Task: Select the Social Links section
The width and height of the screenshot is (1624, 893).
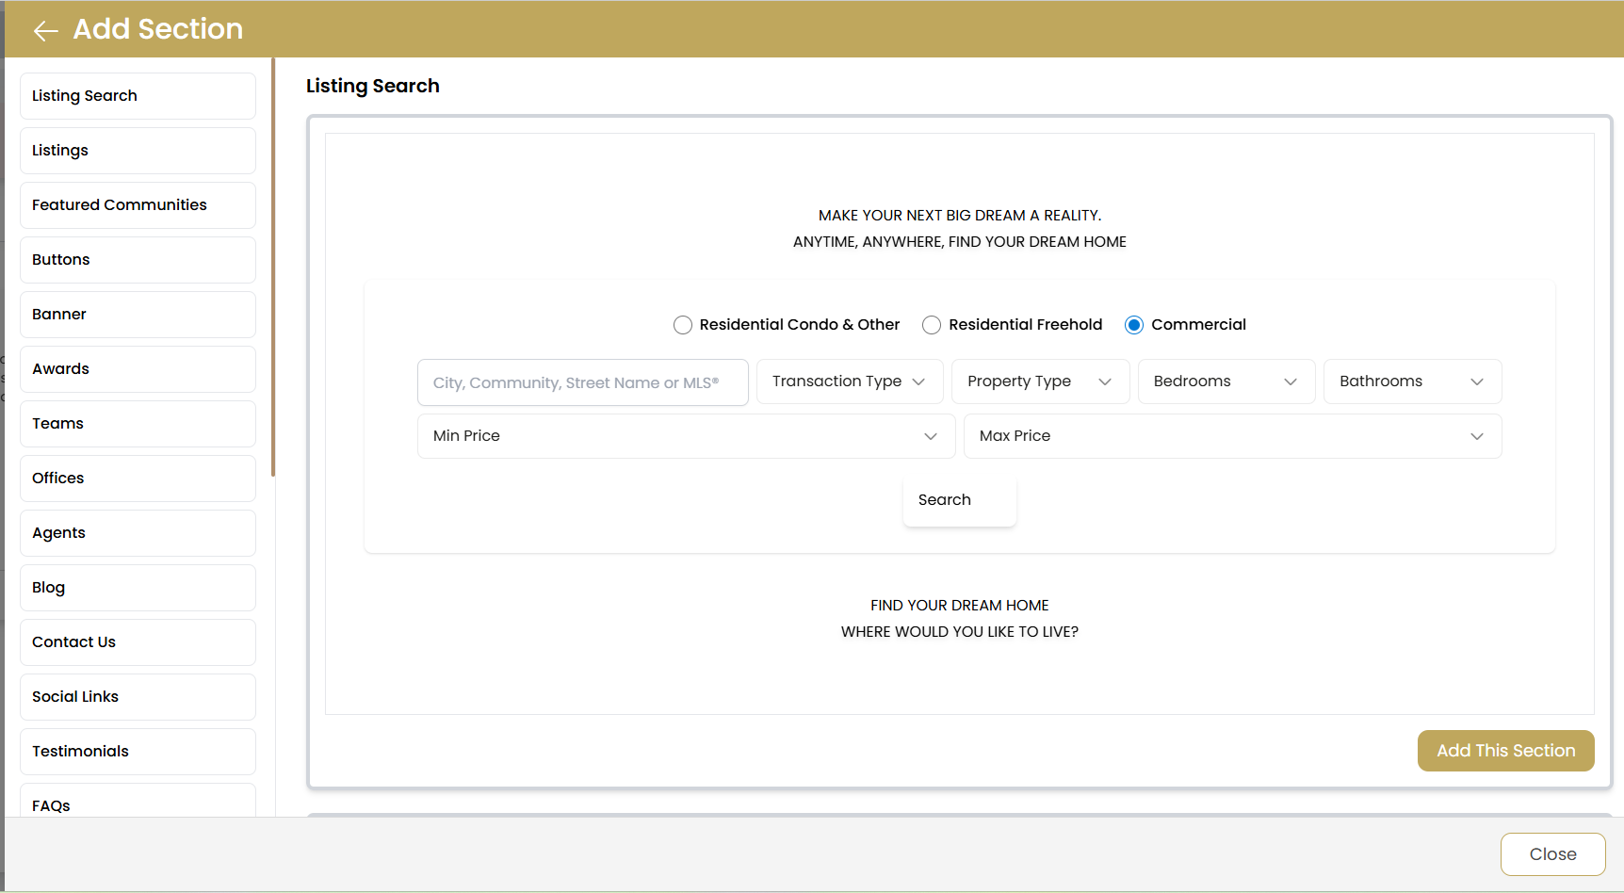Action: click(137, 696)
